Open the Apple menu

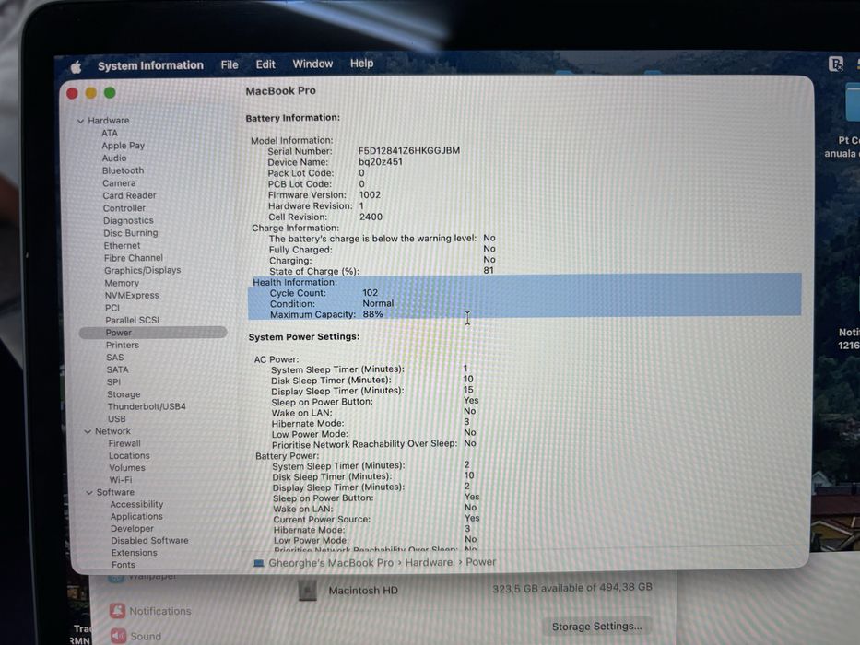click(x=76, y=67)
